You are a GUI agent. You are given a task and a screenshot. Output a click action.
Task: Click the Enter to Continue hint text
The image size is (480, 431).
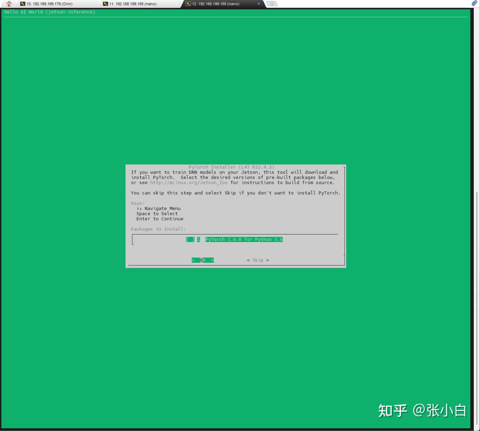pyautogui.click(x=160, y=219)
